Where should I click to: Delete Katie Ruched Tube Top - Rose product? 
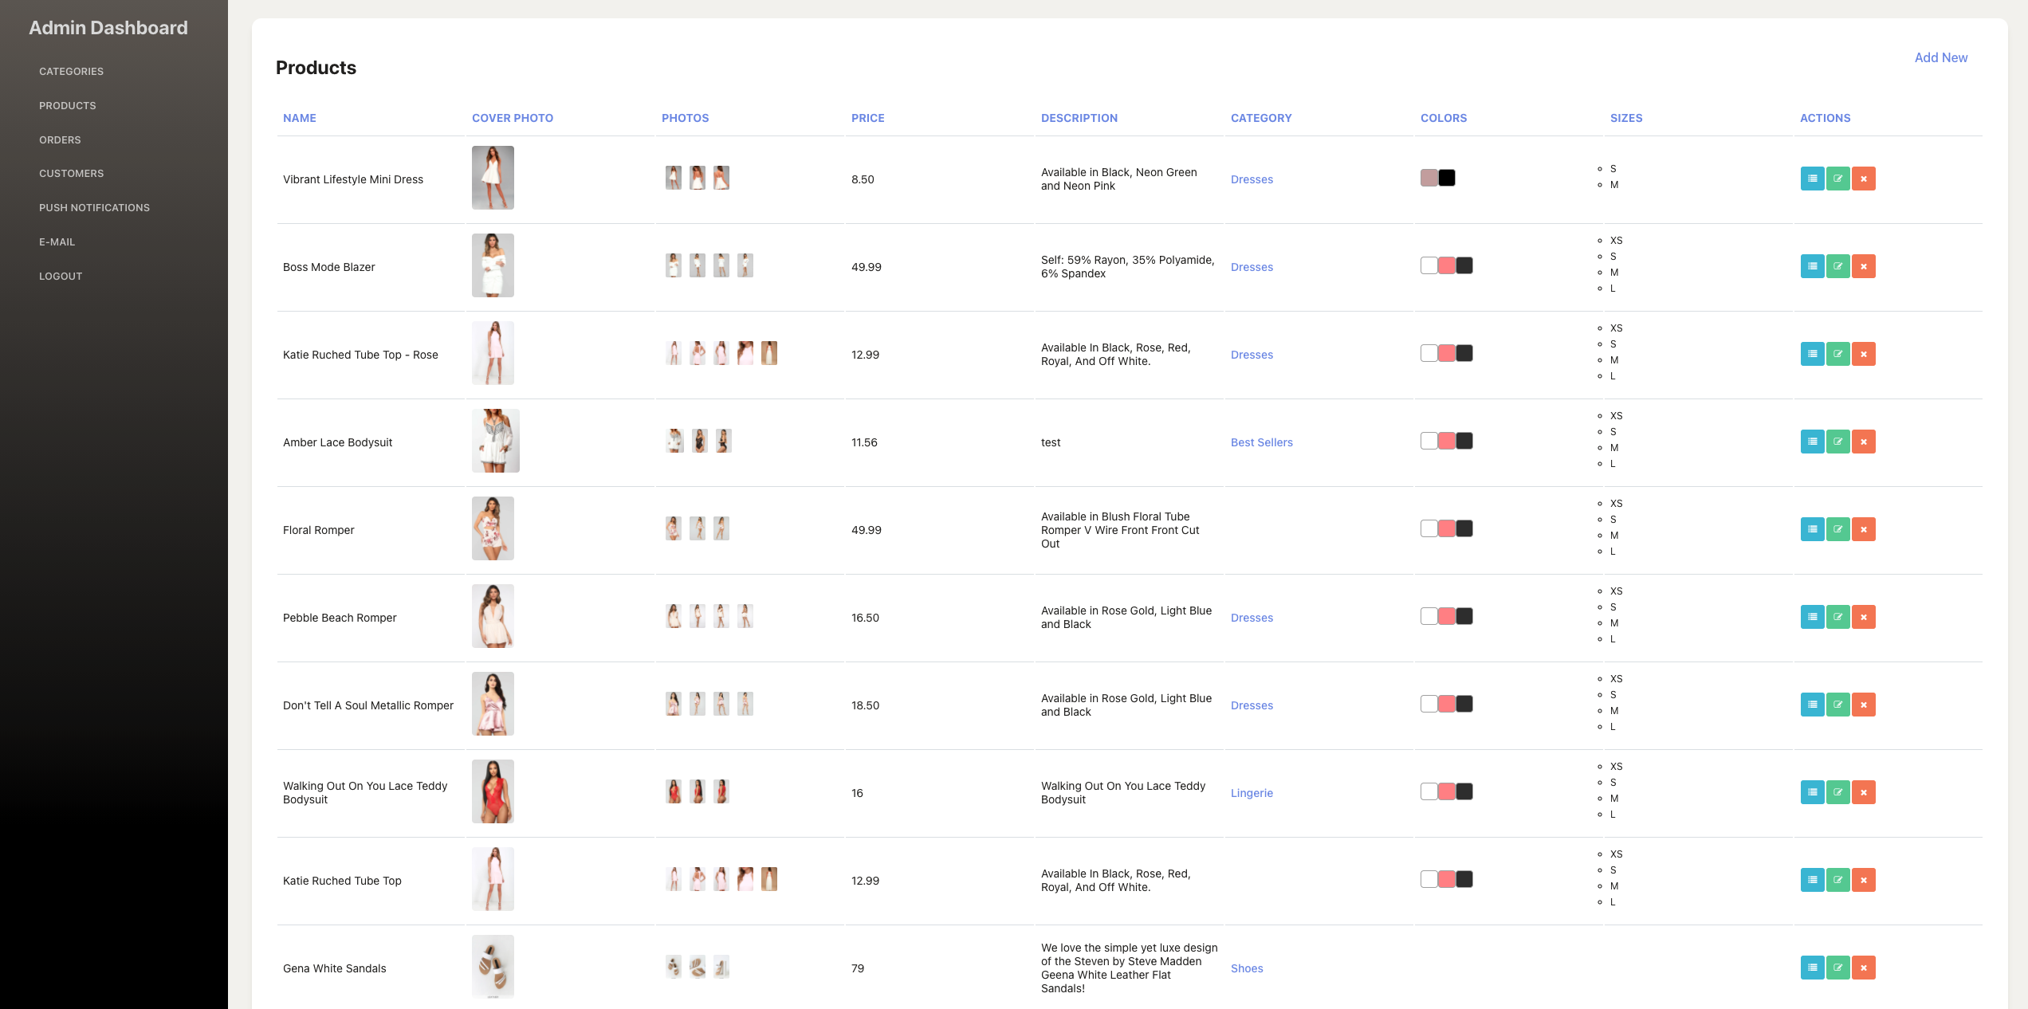[x=1863, y=354]
